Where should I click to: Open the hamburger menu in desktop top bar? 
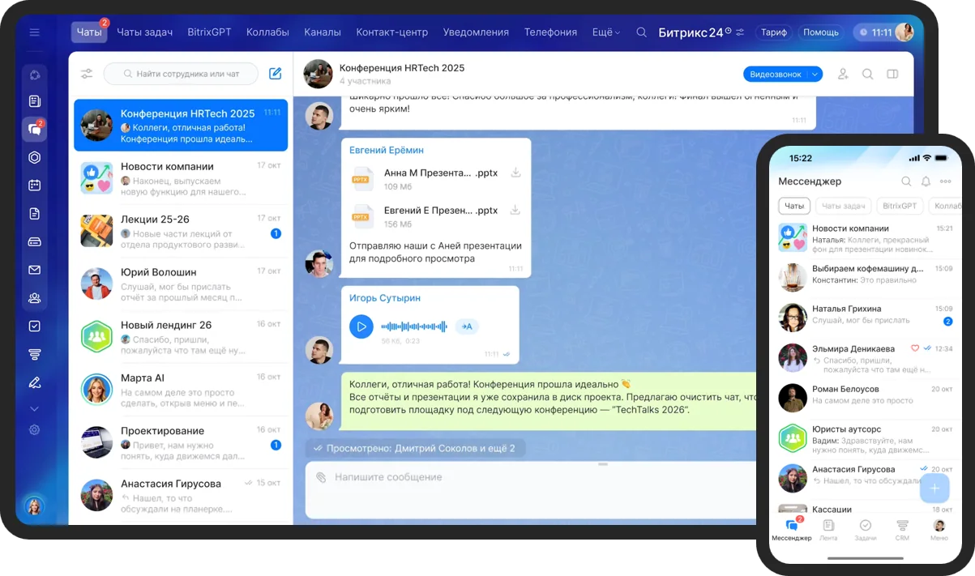pos(34,32)
